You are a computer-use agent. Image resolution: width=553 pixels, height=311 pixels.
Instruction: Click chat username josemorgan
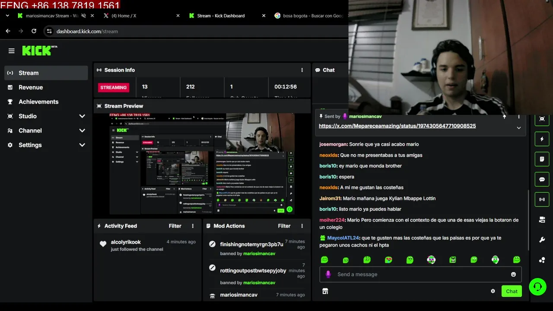(333, 144)
